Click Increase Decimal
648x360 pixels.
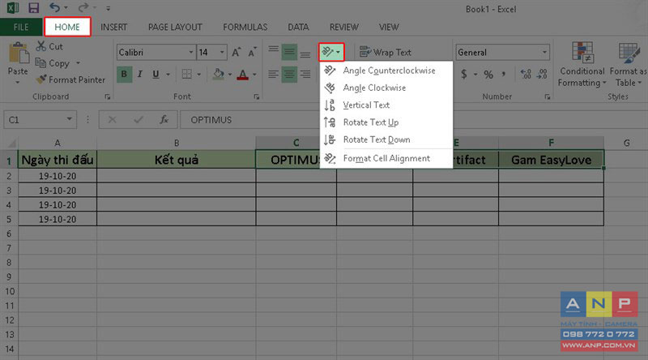tap(526, 75)
